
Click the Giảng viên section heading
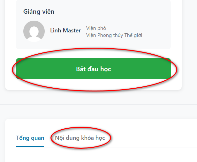tap(39, 12)
